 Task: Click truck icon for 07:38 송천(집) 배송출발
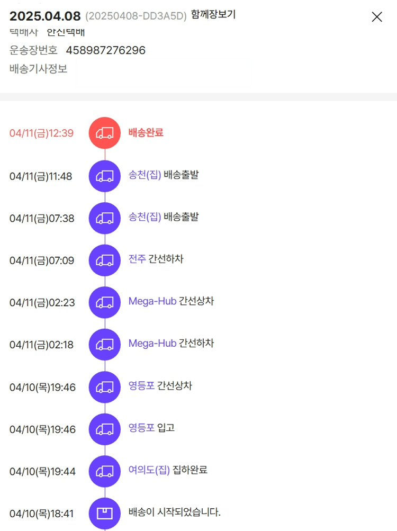[105, 218]
